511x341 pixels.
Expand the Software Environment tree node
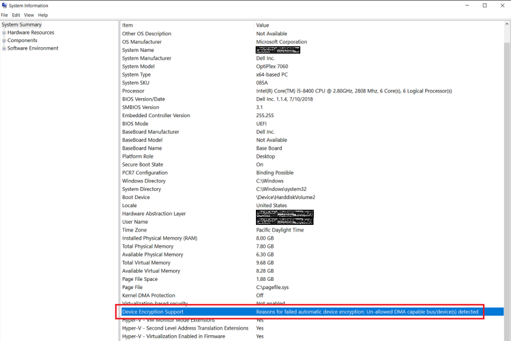[x=4, y=48]
